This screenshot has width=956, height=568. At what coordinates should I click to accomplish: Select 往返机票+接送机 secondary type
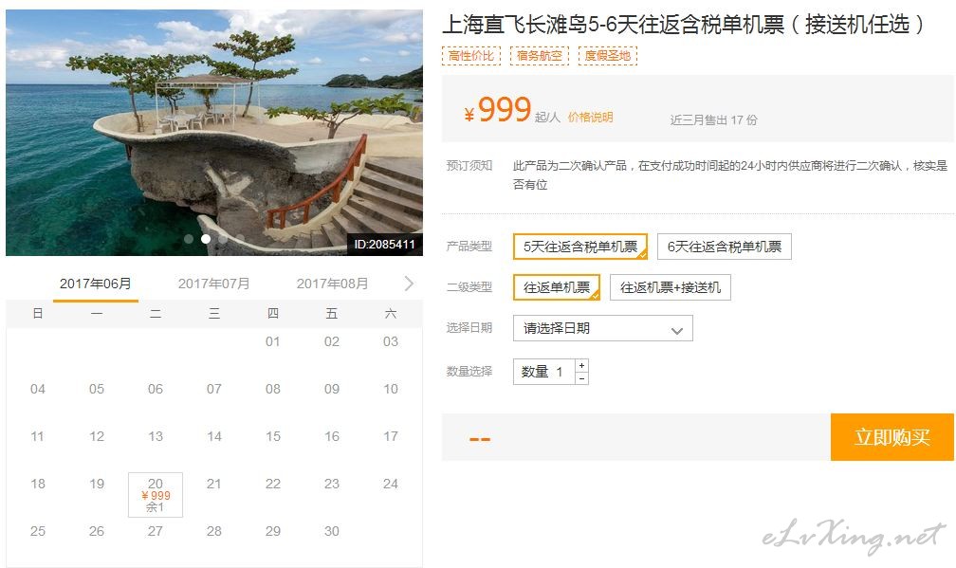(671, 287)
